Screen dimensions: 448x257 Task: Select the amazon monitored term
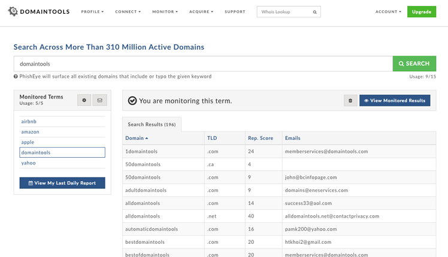coord(62,131)
